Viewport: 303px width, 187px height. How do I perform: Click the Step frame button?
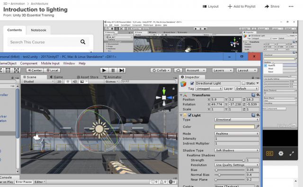(x=122, y=70)
